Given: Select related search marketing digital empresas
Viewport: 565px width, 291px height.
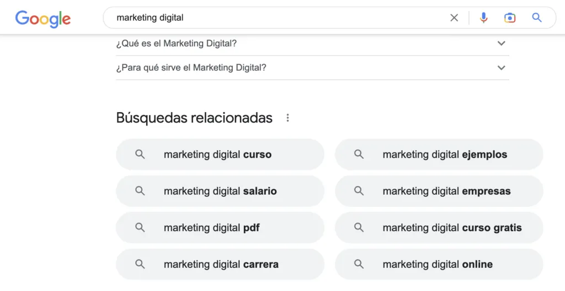Looking at the screenshot, I should click(x=439, y=191).
